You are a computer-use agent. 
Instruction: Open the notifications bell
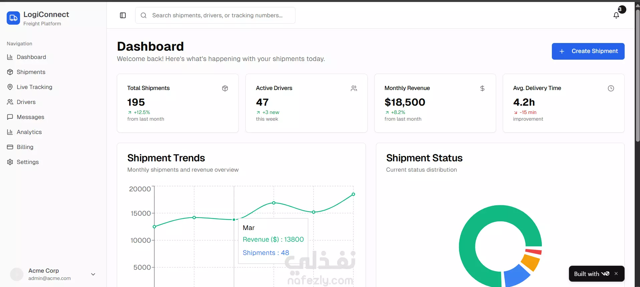point(616,15)
